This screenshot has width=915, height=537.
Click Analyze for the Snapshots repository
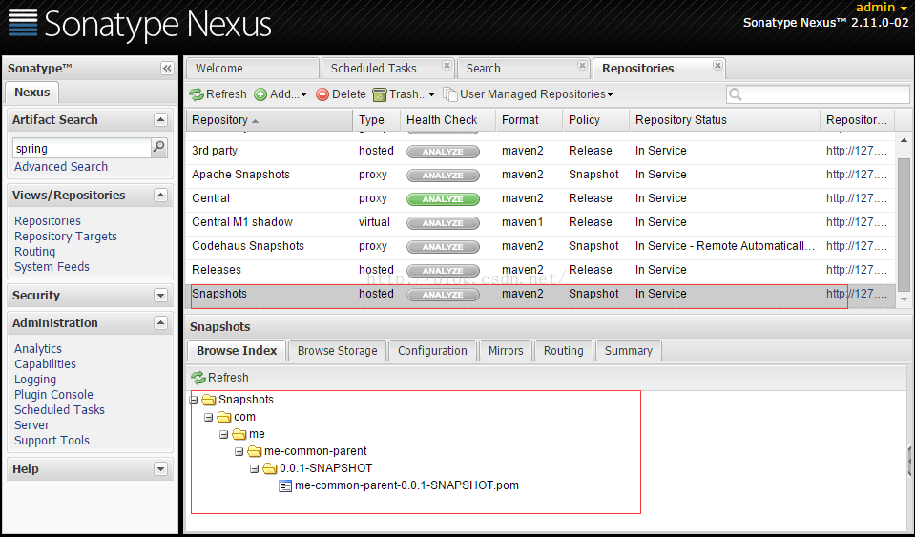443,295
